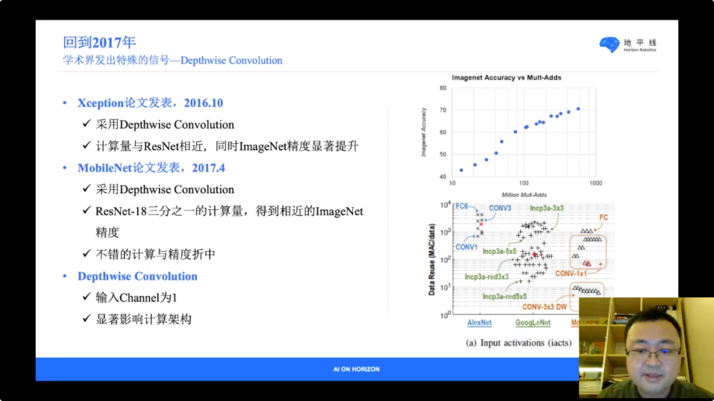Click the CONV3 annotation label

[x=500, y=208]
